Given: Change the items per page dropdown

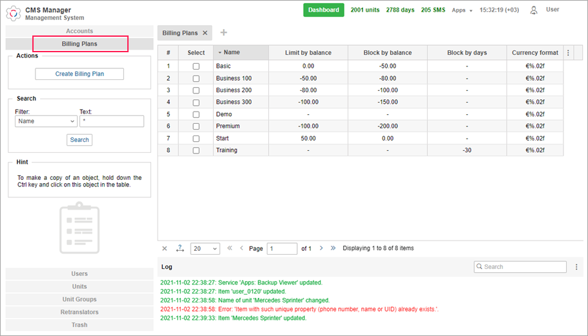Looking at the screenshot, I should (205, 248).
